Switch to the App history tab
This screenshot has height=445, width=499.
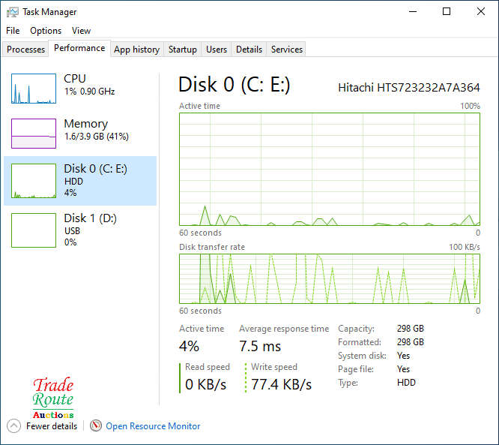click(136, 50)
